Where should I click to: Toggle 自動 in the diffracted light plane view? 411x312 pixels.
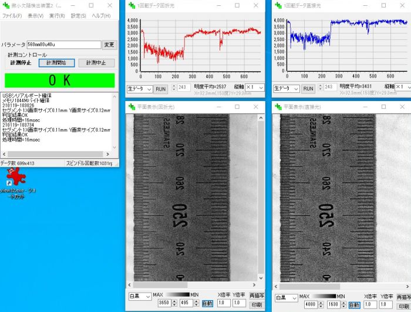coord(207,303)
